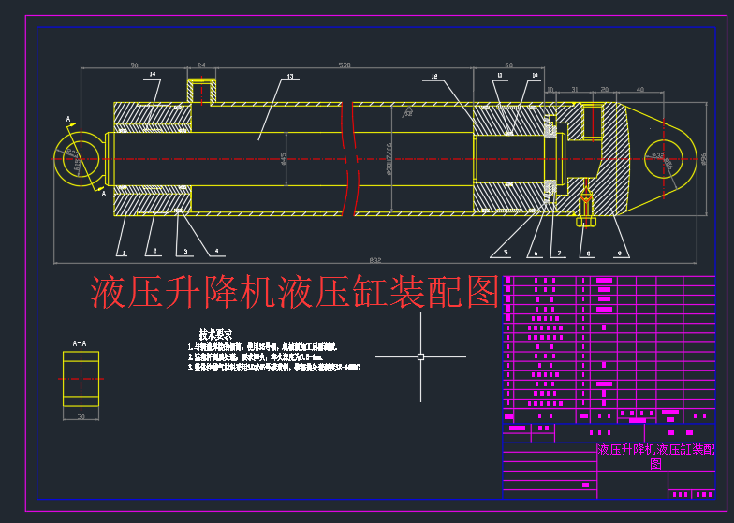Select the third technical requirement line

coord(273,368)
